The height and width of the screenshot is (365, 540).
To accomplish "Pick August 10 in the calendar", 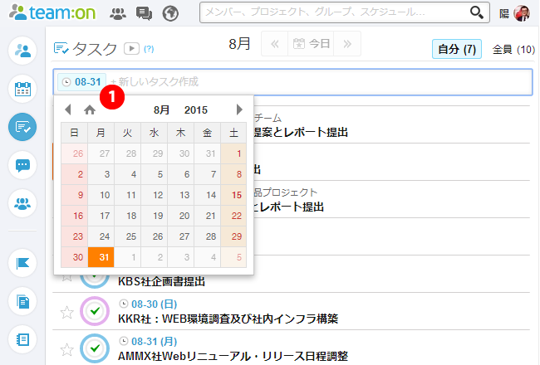I will tap(101, 195).
